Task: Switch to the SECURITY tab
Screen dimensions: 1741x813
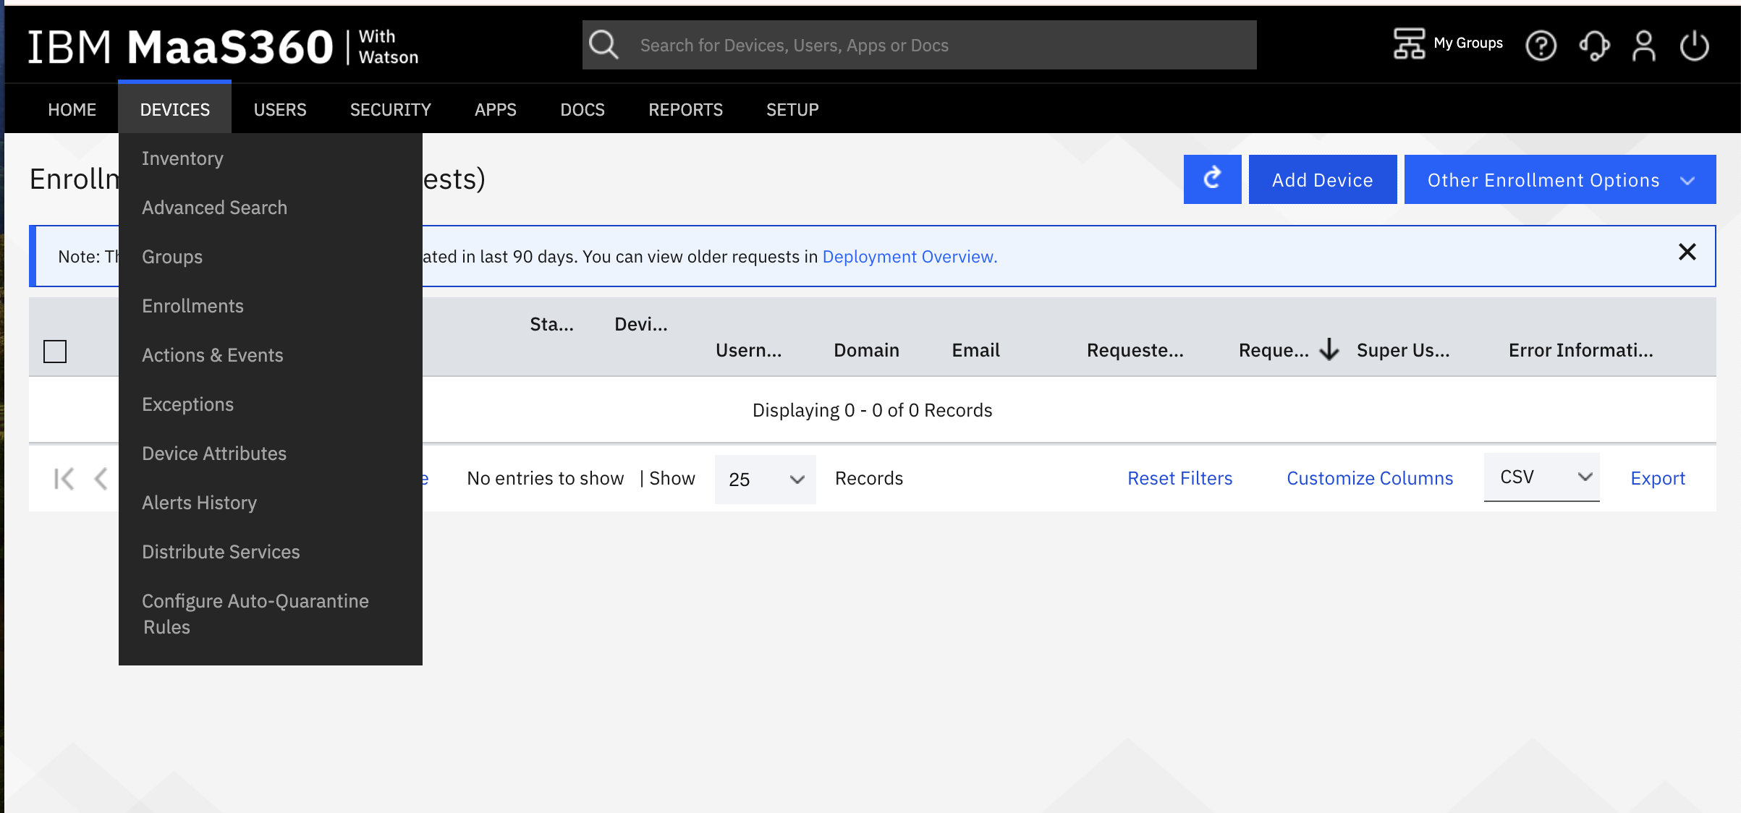Action: coord(390,109)
